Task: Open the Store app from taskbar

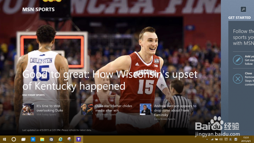Action: coord(51,139)
